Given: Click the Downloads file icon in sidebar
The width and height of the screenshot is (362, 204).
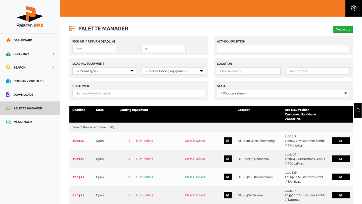Looking at the screenshot, I should click(8, 95).
